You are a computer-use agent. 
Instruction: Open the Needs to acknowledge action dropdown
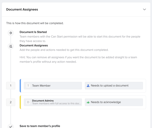click(x=114, y=102)
